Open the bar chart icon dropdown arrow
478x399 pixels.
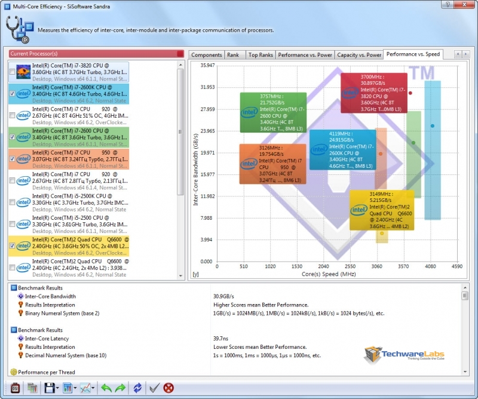click(x=75, y=388)
